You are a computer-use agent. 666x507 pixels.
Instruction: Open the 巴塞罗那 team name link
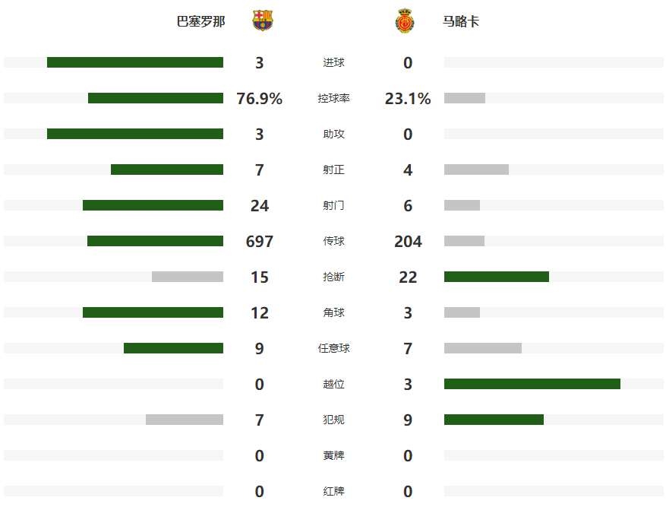point(200,21)
